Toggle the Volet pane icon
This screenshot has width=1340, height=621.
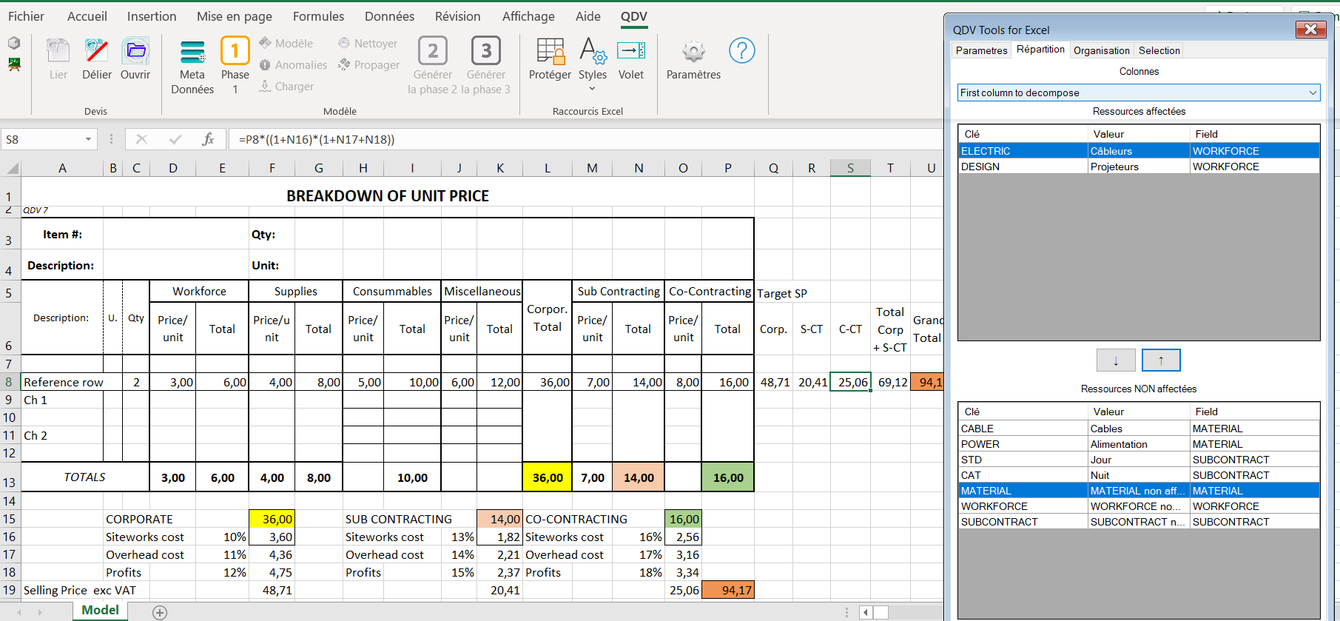point(631,58)
